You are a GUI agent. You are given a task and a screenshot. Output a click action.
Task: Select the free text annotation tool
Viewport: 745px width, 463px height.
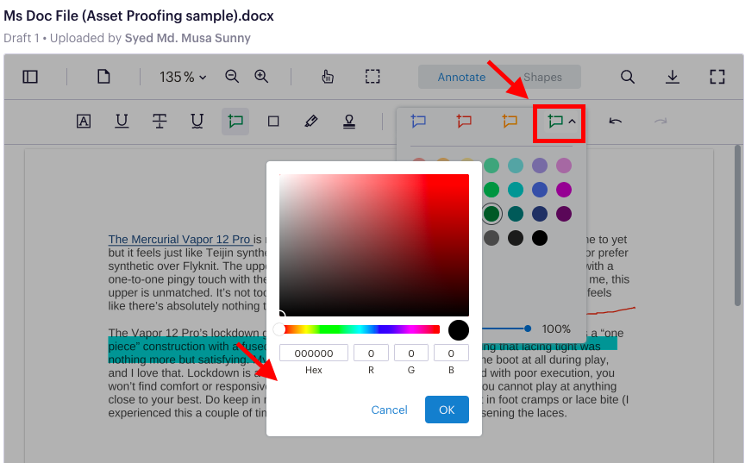click(84, 121)
